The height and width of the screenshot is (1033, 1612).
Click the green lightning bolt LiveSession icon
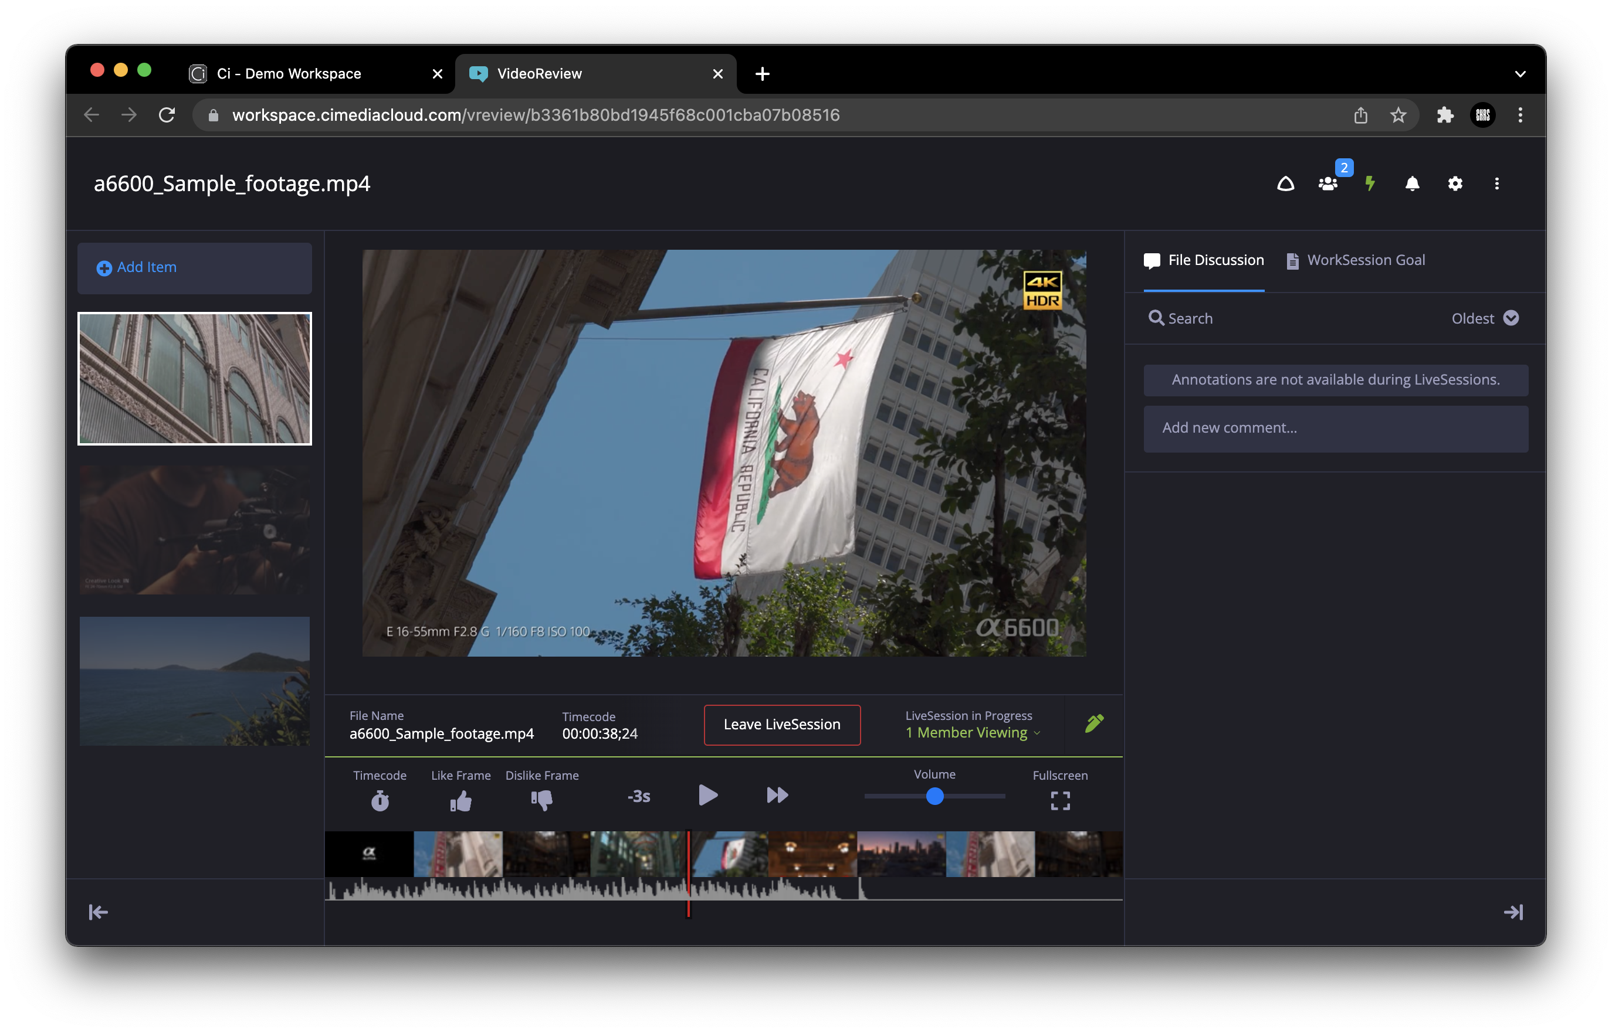point(1370,183)
